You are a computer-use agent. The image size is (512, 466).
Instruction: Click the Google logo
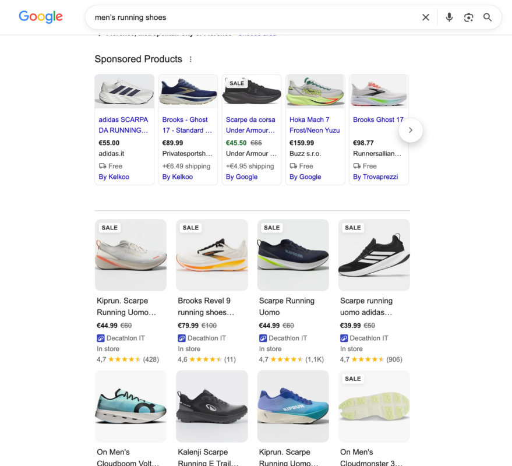coord(41,17)
